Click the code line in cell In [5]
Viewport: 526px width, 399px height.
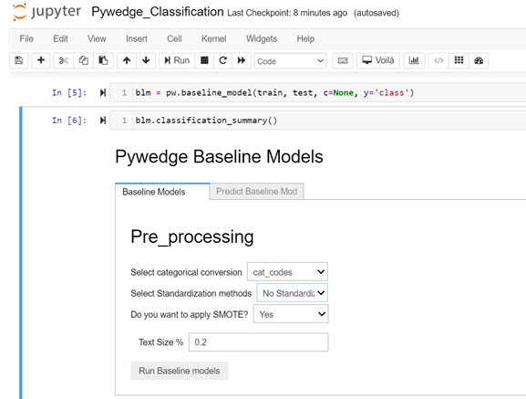(274, 93)
